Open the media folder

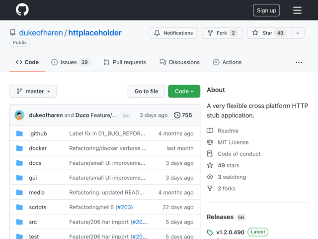coord(37,193)
